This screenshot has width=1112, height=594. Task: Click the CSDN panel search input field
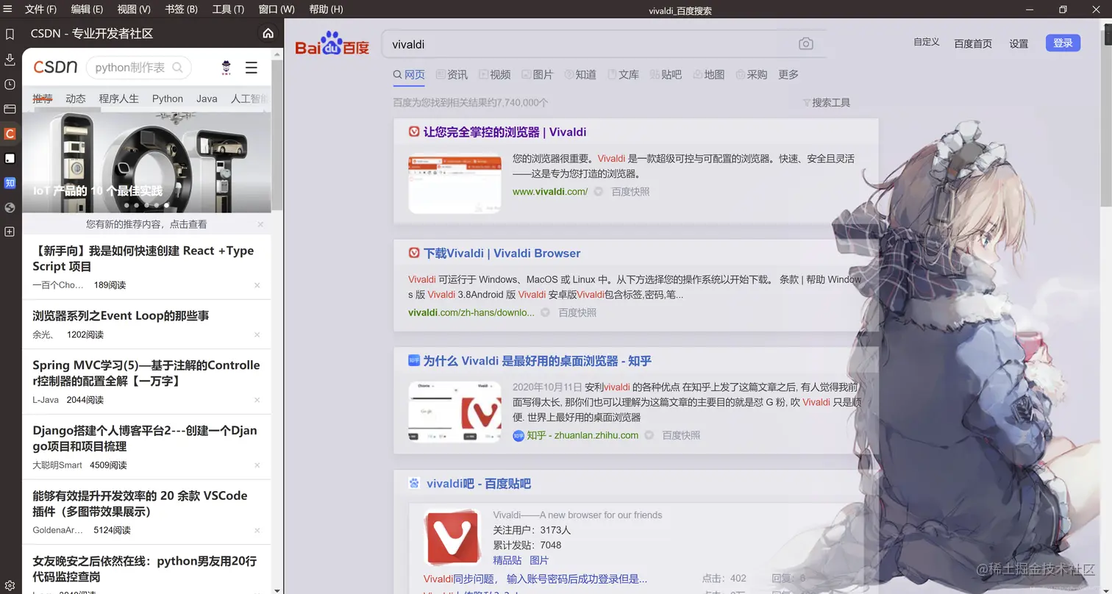(132, 67)
